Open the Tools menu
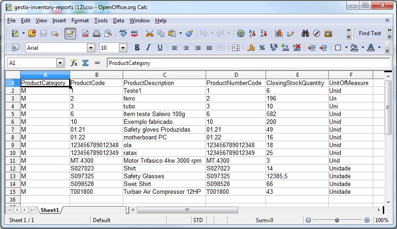Image resolution: width=397 pixels, height=229 pixels. [x=101, y=21]
